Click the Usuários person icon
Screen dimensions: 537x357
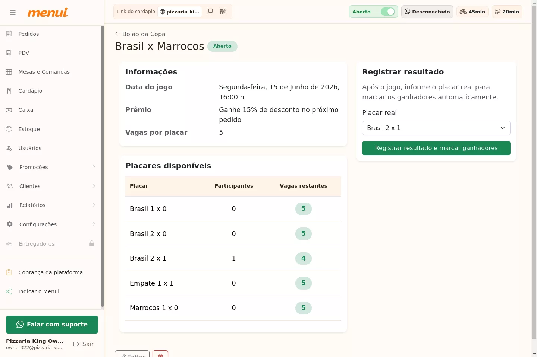point(9,148)
